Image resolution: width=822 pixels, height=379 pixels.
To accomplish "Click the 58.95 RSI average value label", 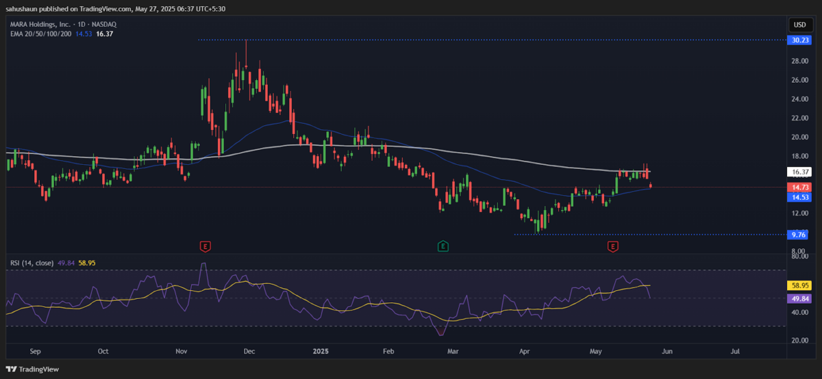I will [799, 285].
